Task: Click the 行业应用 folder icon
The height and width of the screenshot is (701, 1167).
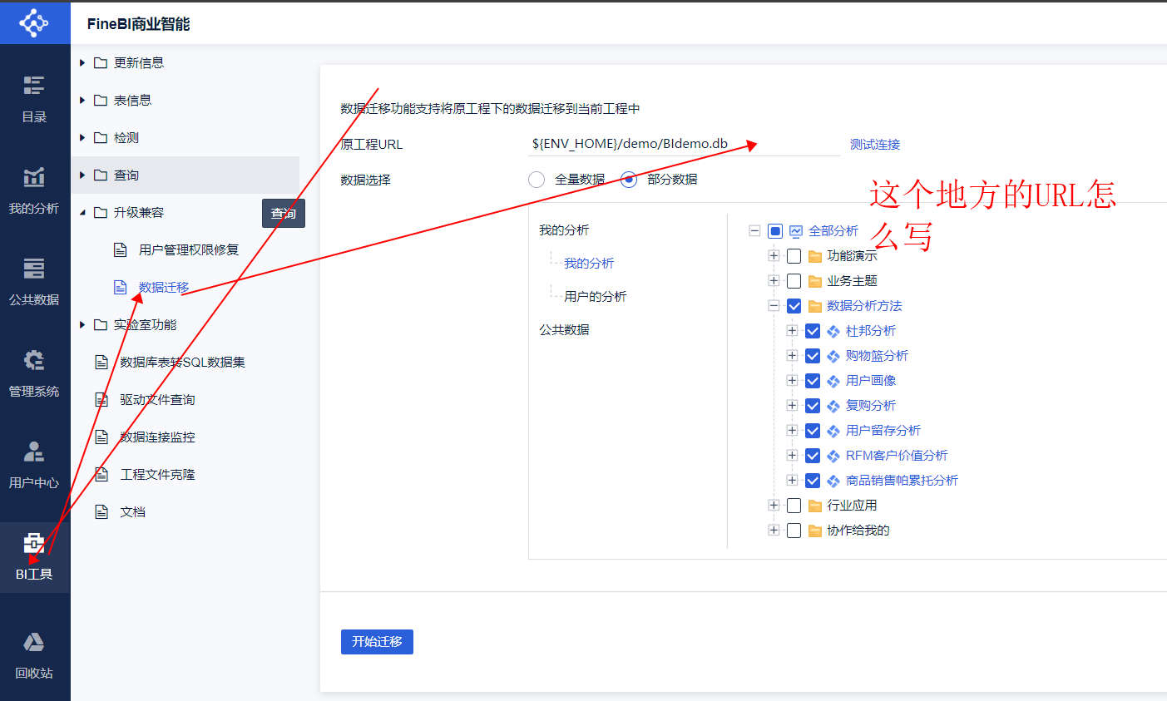Action: [x=815, y=506]
